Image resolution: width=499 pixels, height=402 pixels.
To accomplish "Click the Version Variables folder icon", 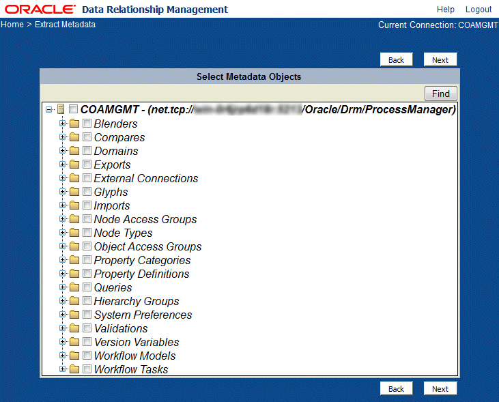I will point(74,342).
